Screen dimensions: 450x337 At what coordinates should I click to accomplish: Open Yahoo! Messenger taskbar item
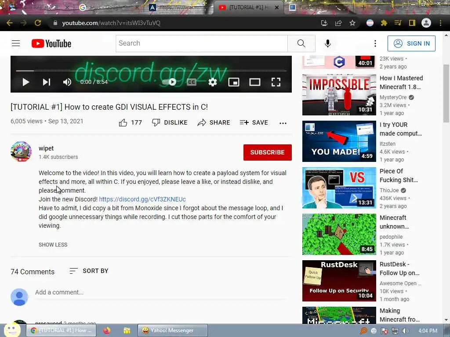pyautogui.click(x=172, y=330)
